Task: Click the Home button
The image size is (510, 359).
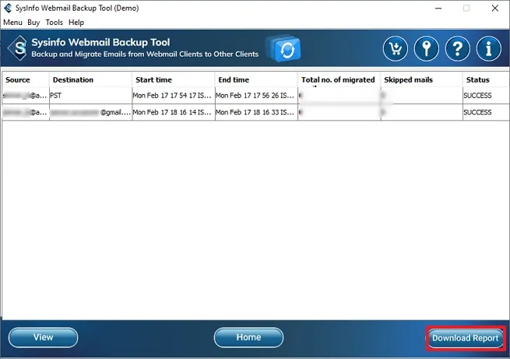Action: (248, 337)
